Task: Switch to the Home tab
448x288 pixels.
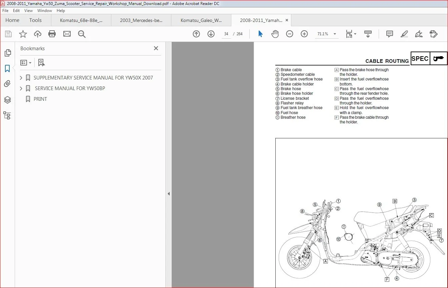Action: (12, 20)
